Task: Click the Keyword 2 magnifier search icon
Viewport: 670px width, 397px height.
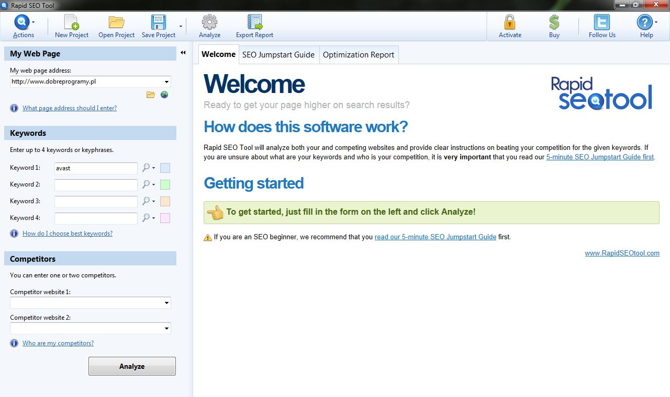Action: pos(146,184)
